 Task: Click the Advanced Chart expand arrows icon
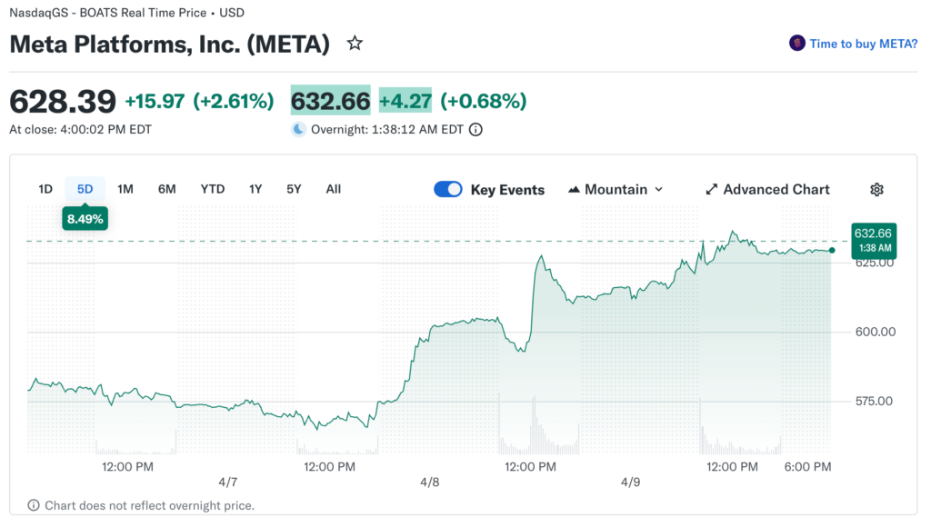(712, 189)
